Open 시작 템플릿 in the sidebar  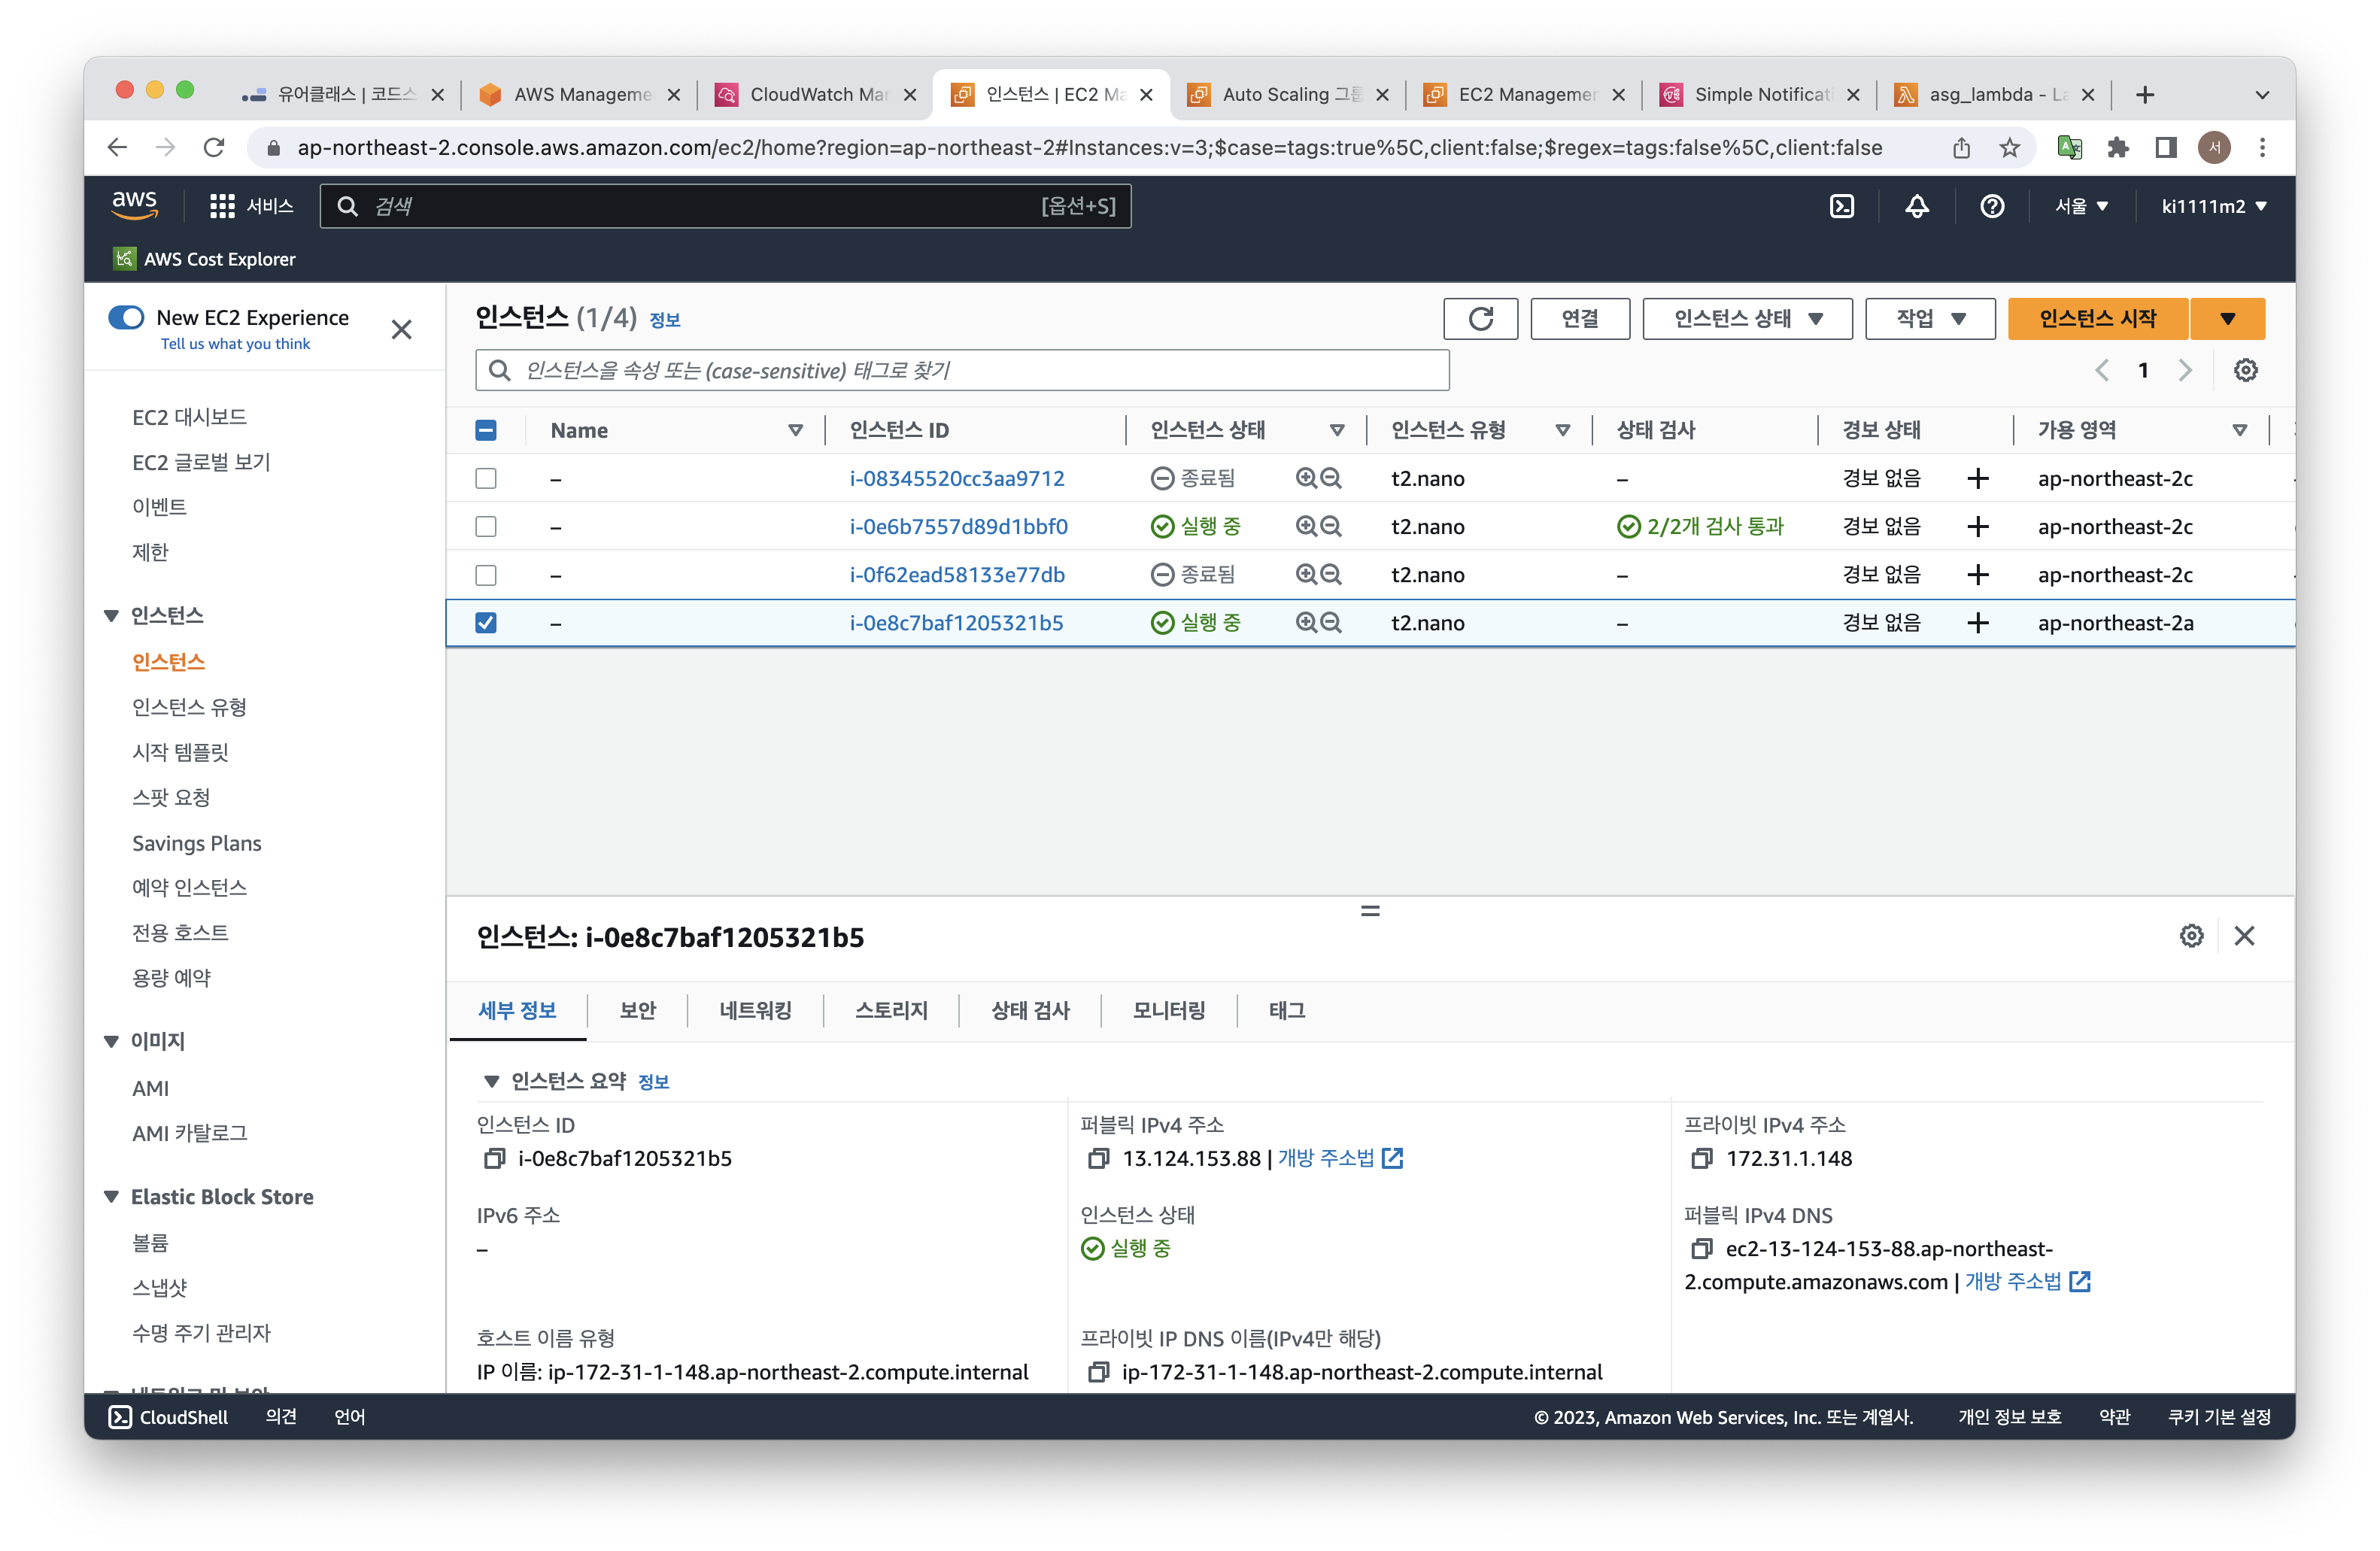point(180,752)
